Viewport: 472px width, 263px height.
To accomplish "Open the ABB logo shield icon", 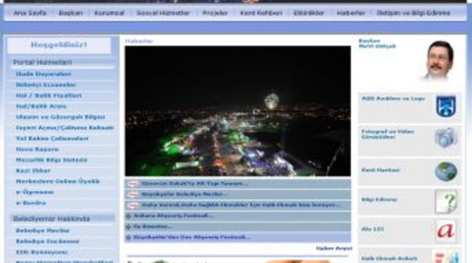I will (446, 106).
